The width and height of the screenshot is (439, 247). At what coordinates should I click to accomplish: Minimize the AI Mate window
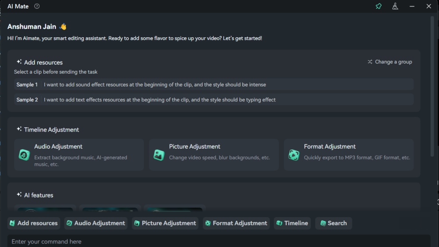[412, 6]
